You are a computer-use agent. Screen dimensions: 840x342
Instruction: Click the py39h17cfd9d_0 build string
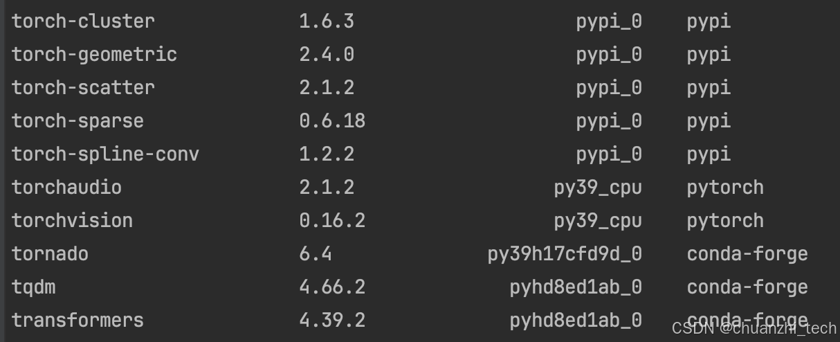point(565,254)
